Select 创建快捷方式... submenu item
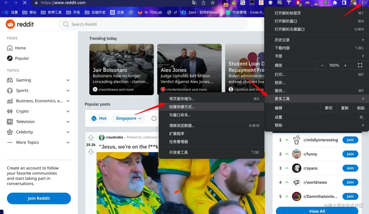 point(212,107)
